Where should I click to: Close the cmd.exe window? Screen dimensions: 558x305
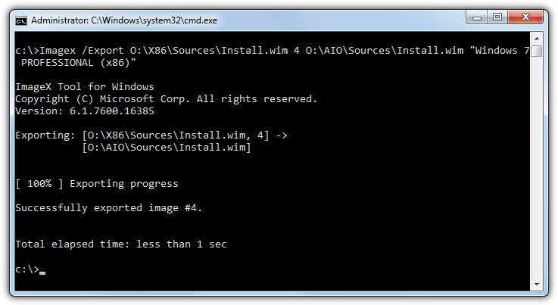point(525,17)
